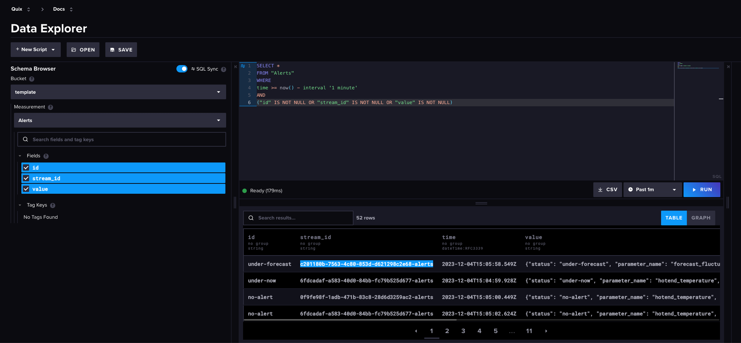
Task: Go to results page 5
Action: [x=496, y=331]
